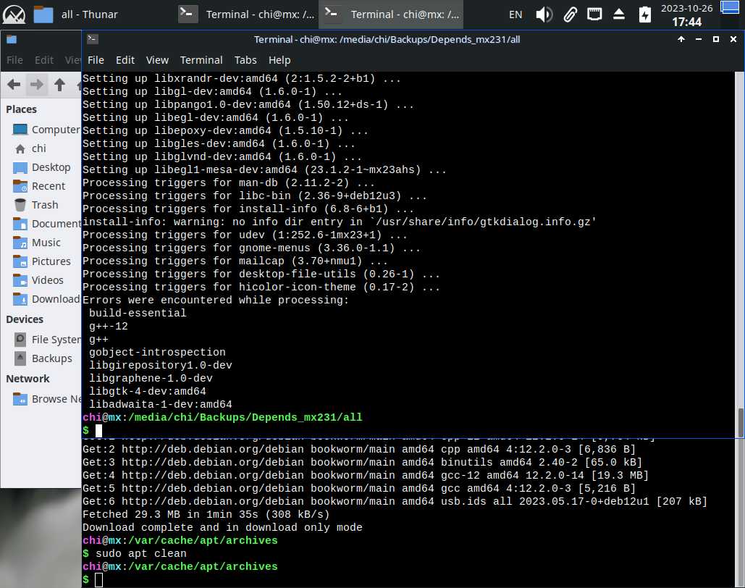This screenshot has height=588, width=745.
Task: Go to the parent folder in Thunar
Action: (59, 85)
